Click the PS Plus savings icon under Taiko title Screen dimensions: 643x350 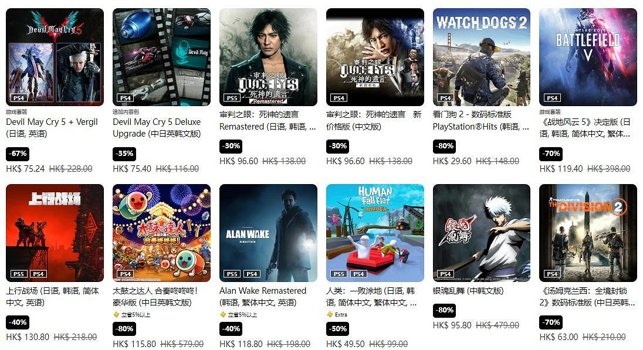coord(116,315)
